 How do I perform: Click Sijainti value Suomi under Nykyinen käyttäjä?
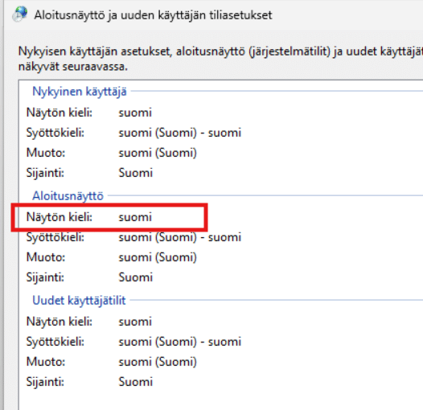click(135, 173)
